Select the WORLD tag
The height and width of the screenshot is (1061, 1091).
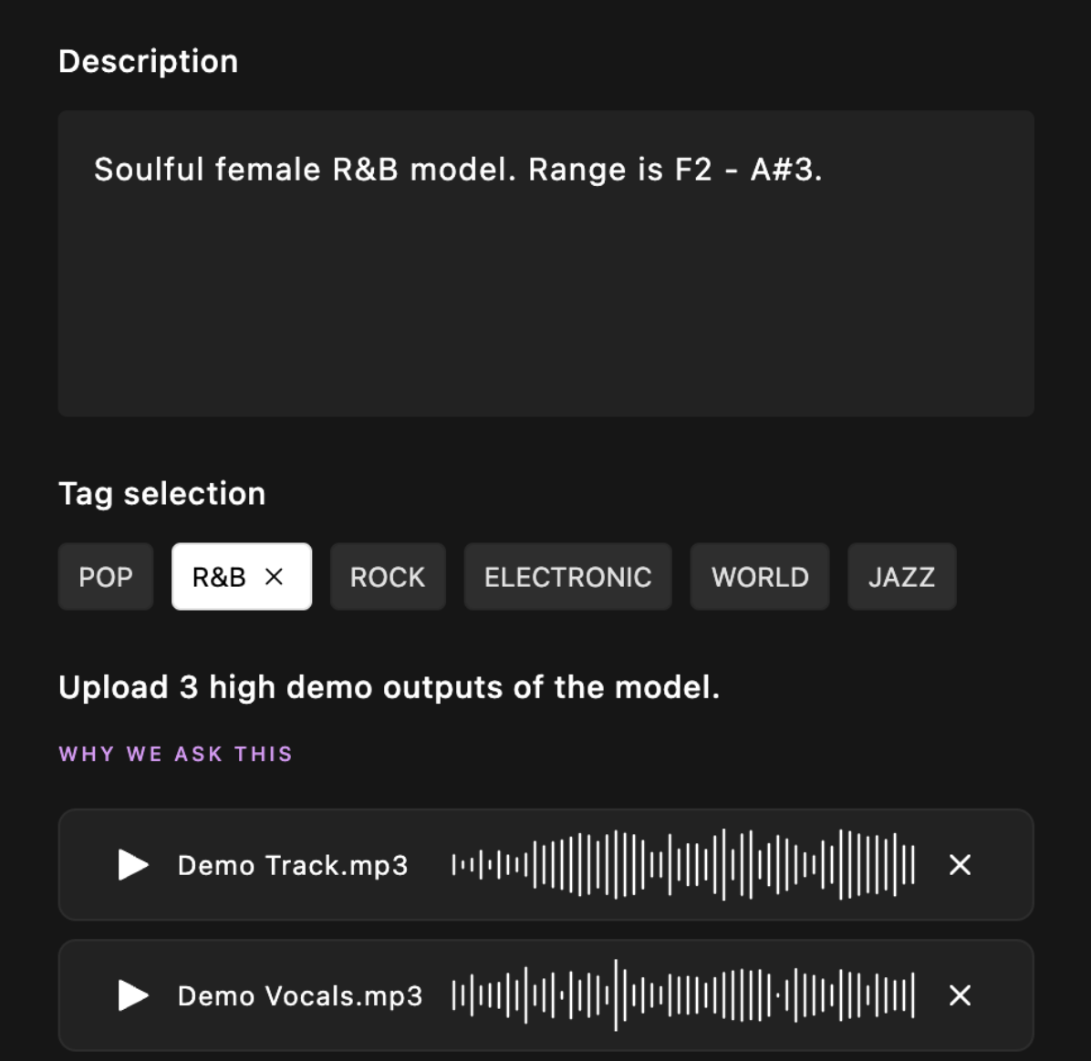click(x=760, y=576)
